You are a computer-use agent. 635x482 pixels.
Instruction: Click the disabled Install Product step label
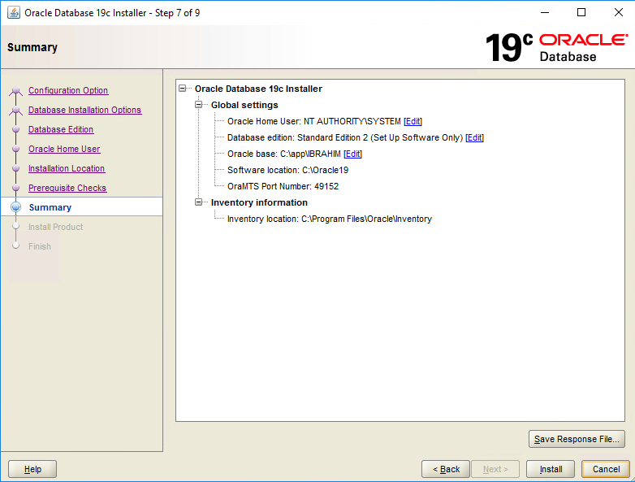click(55, 227)
